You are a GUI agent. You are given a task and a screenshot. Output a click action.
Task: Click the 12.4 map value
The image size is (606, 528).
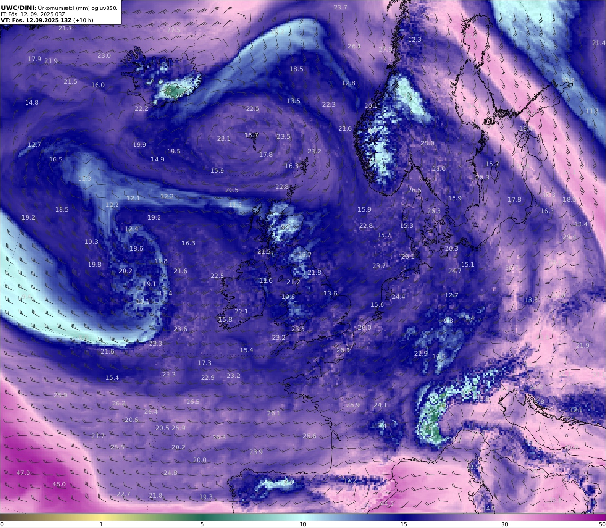coord(132,229)
